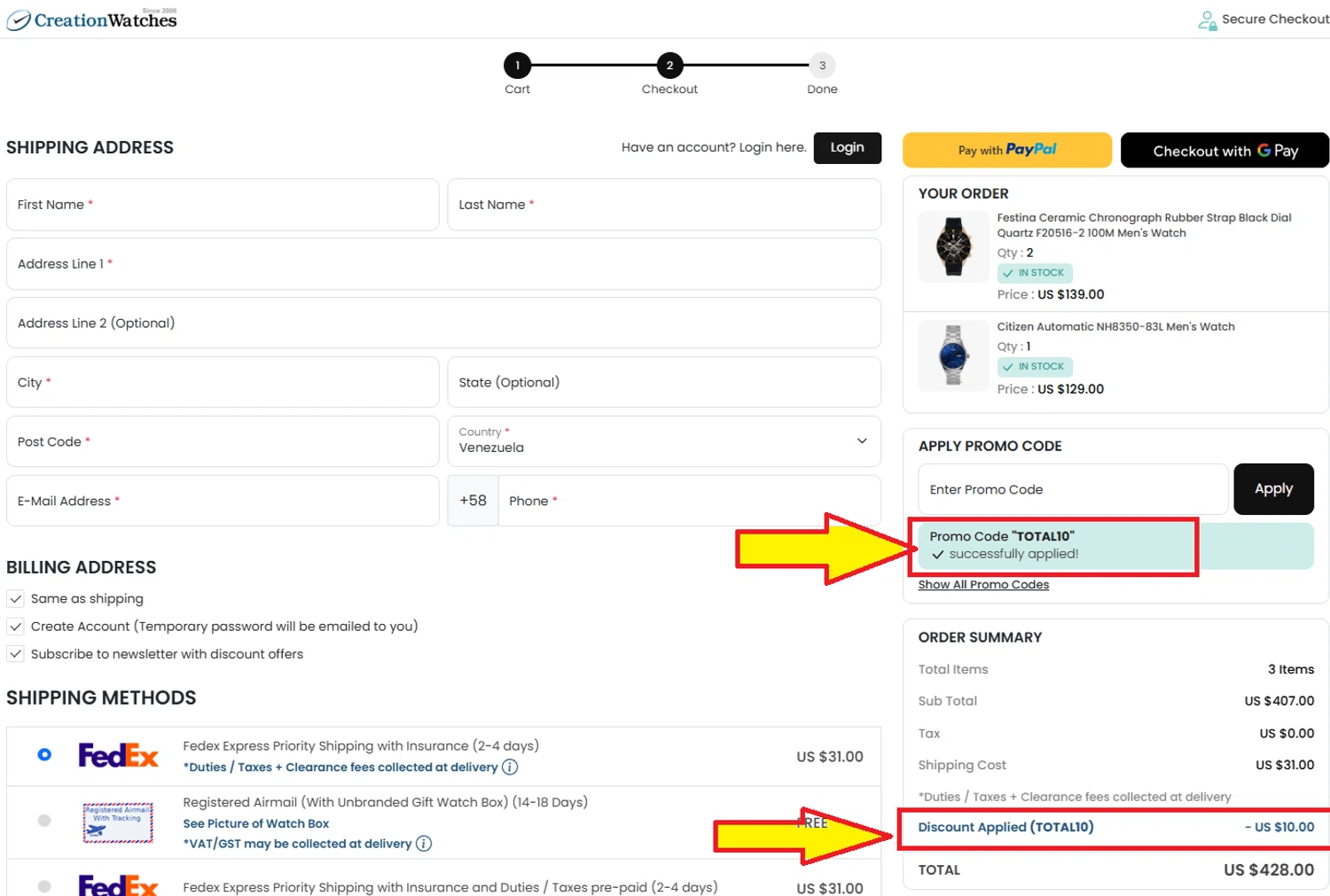Click the Citizen price US $129.00
Screen dimensions: 1330x896
click(1071, 389)
